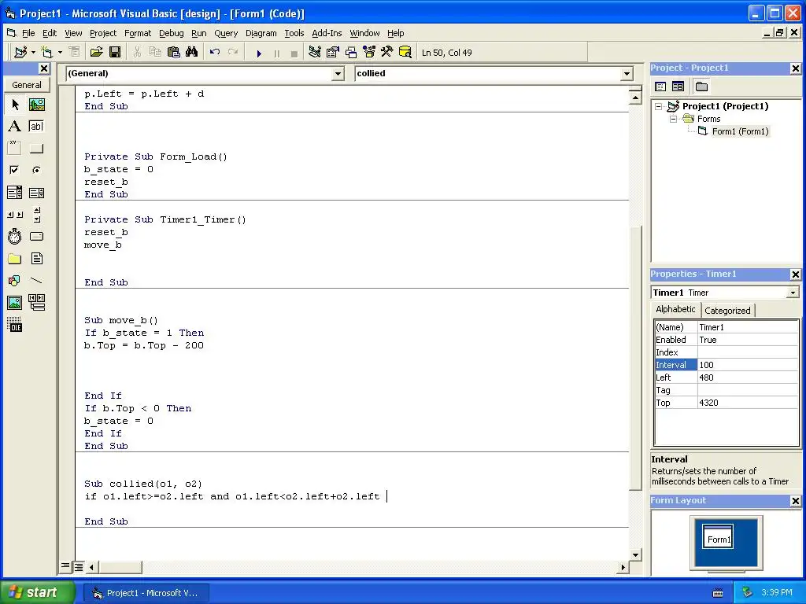Click the Undo toolbar icon
This screenshot has height=604, width=806.
tap(215, 53)
